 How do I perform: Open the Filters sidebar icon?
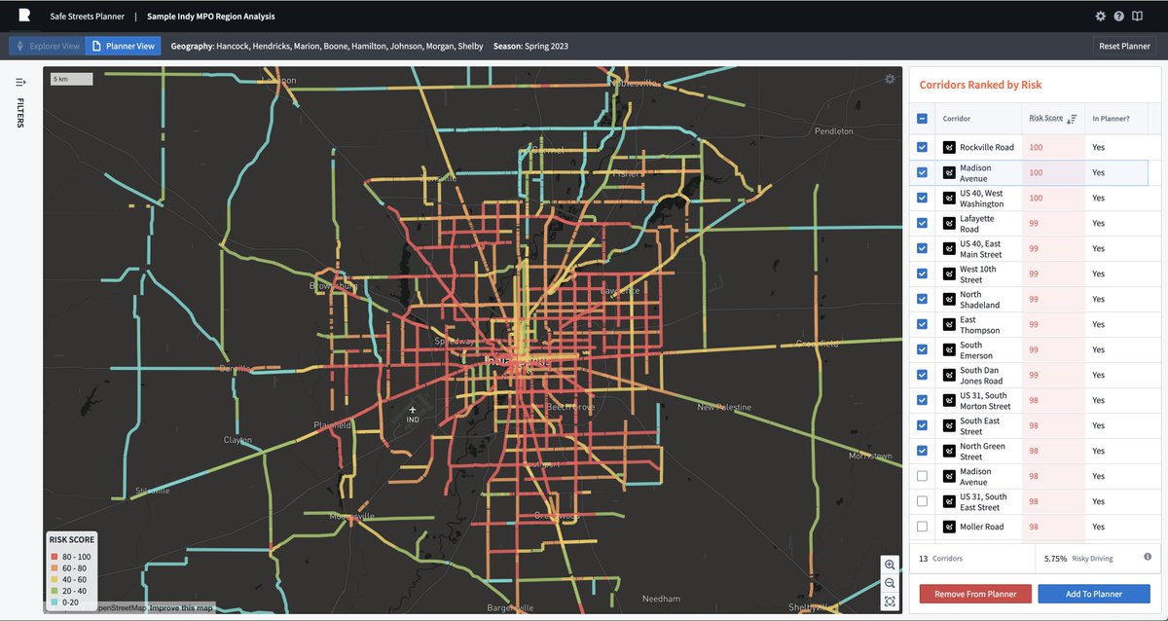pos(20,82)
